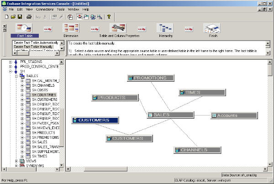274x184 pixels.
Task: Select the PRODUCTS table node in the diagram
Action: point(115,98)
